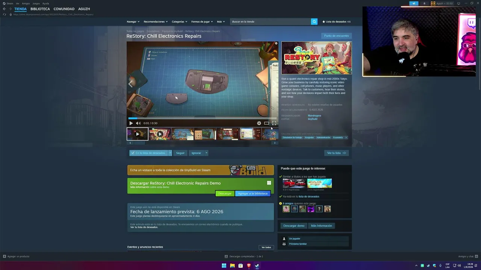Open the Steam announcements megaphone icon
The image size is (481, 270).
click(414, 3)
